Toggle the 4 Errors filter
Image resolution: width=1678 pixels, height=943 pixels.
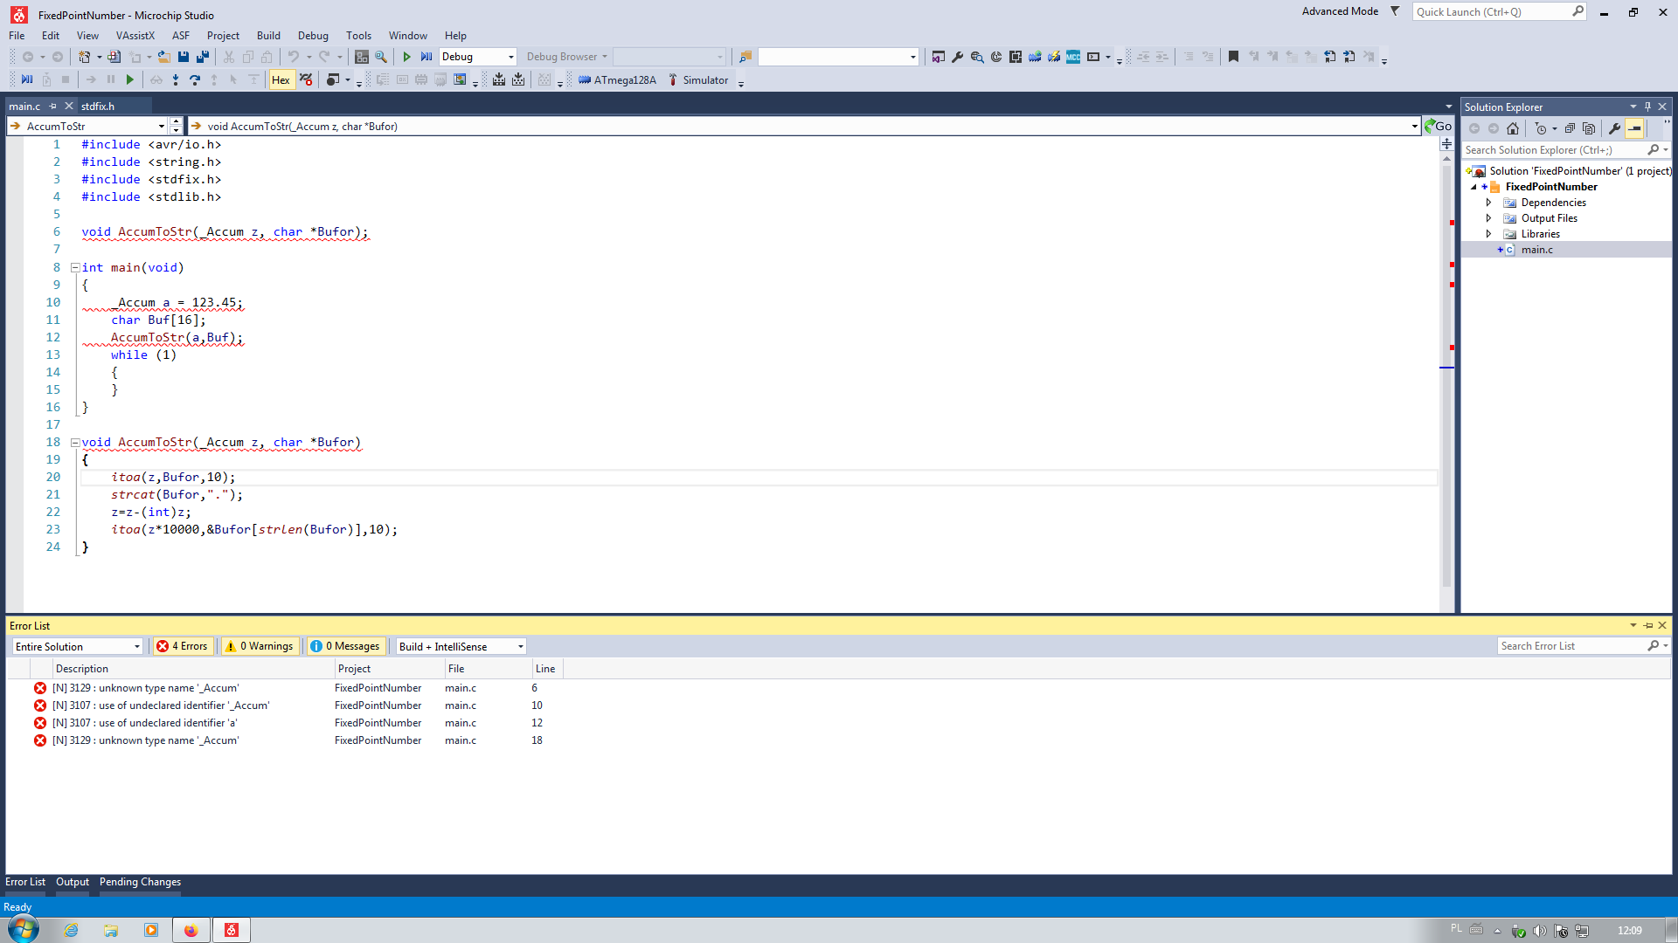(x=183, y=646)
